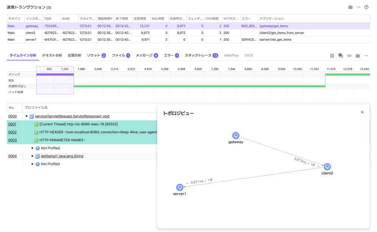The width and height of the screenshot is (377, 232).
Task: Open the スタックトレース tab
Action: point(198,55)
